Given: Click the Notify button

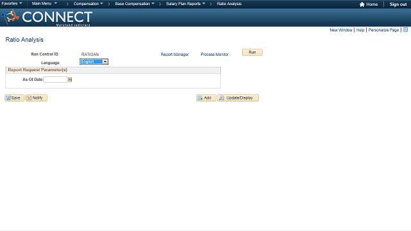Looking at the screenshot, I should click(x=36, y=98).
